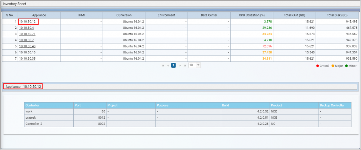This screenshot has height=150, width=361.
Task: Click build value 4.2.0.52
Action: tap(263, 111)
